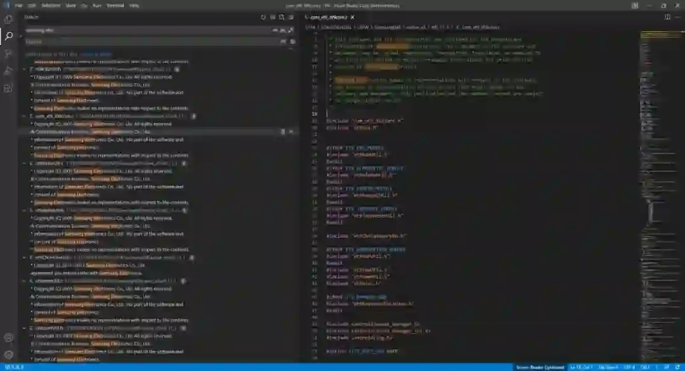Click the search query input field
The width and height of the screenshot is (685, 371).
(148, 30)
